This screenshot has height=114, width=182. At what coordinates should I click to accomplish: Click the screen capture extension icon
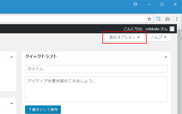pos(158,19)
